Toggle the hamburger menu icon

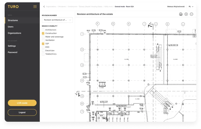coord(35,7)
